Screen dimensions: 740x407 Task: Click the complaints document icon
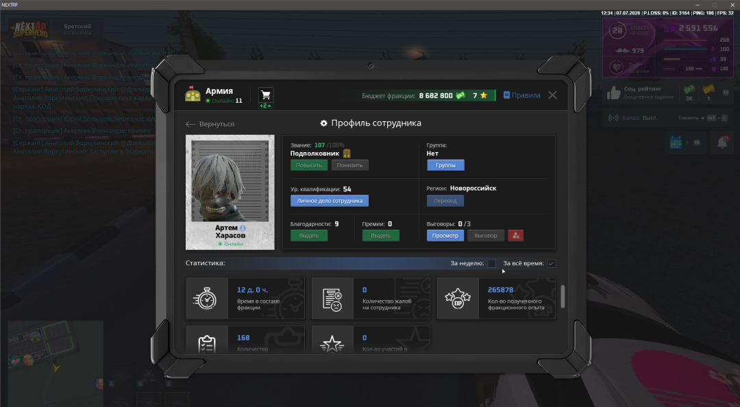tap(332, 299)
